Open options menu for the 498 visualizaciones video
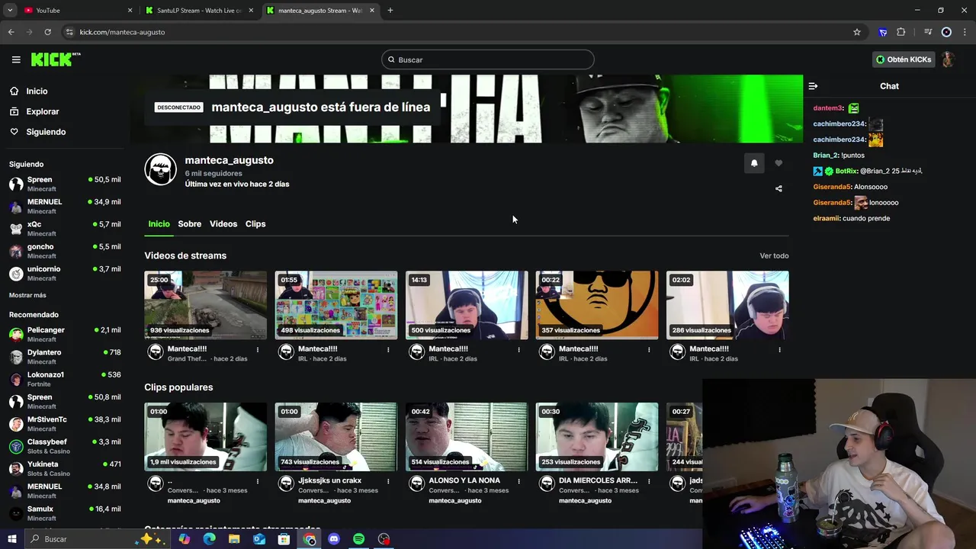The image size is (976, 549). [x=388, y=350]
